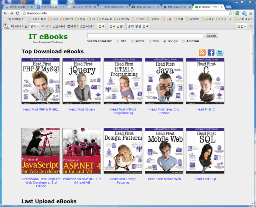The image size is (256, 207).
Task: Open the Android bookmark folder
Action: pyautogui.click(x=192, y=19)
